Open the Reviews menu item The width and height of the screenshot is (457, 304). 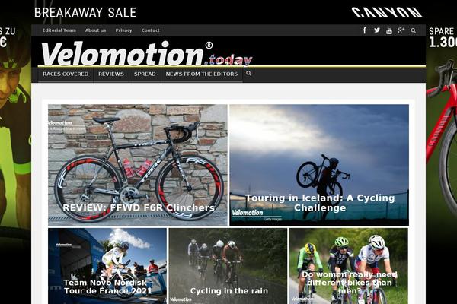coord(111,74)
